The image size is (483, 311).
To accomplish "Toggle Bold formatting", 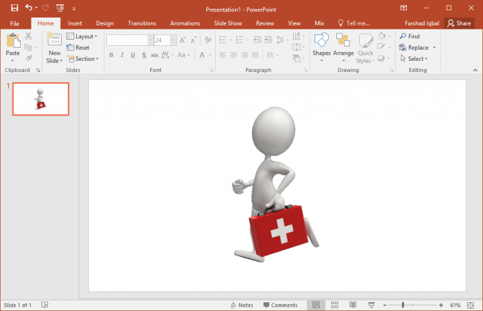I will (x=111, y=55).
